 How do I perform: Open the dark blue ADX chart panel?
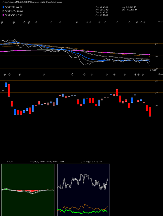83,190
